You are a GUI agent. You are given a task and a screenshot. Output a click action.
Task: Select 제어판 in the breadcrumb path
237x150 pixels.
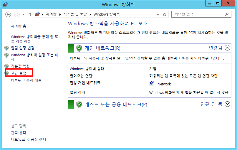[x=51, y=14]
